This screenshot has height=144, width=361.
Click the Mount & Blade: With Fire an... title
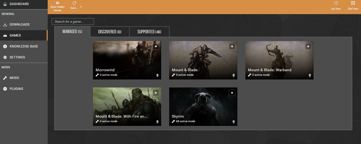click(121, 116)
